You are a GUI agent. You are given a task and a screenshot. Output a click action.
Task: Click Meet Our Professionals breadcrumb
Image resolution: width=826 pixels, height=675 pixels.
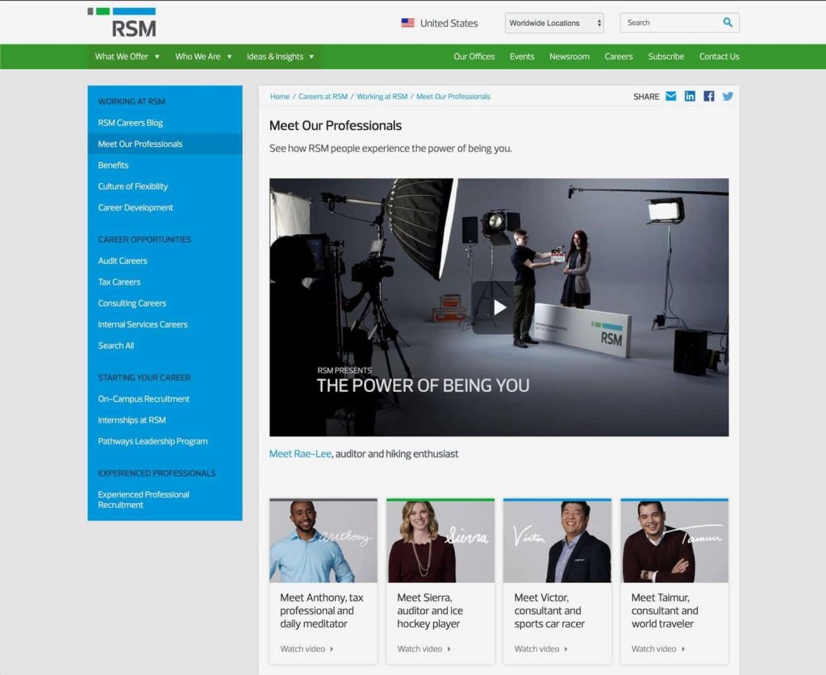pos(453,96)
